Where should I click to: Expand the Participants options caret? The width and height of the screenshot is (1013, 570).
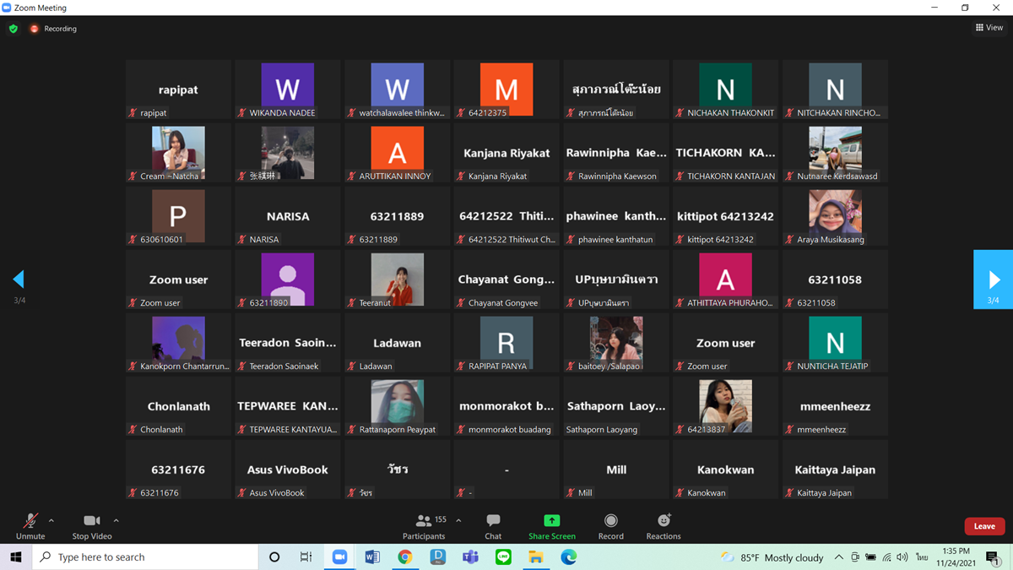click(x=458, y=521)
